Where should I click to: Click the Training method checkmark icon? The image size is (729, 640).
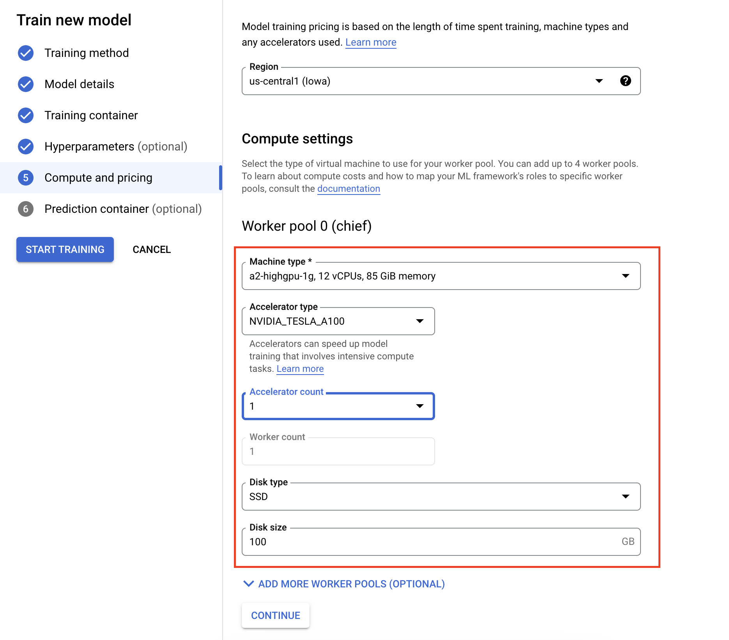26,53
